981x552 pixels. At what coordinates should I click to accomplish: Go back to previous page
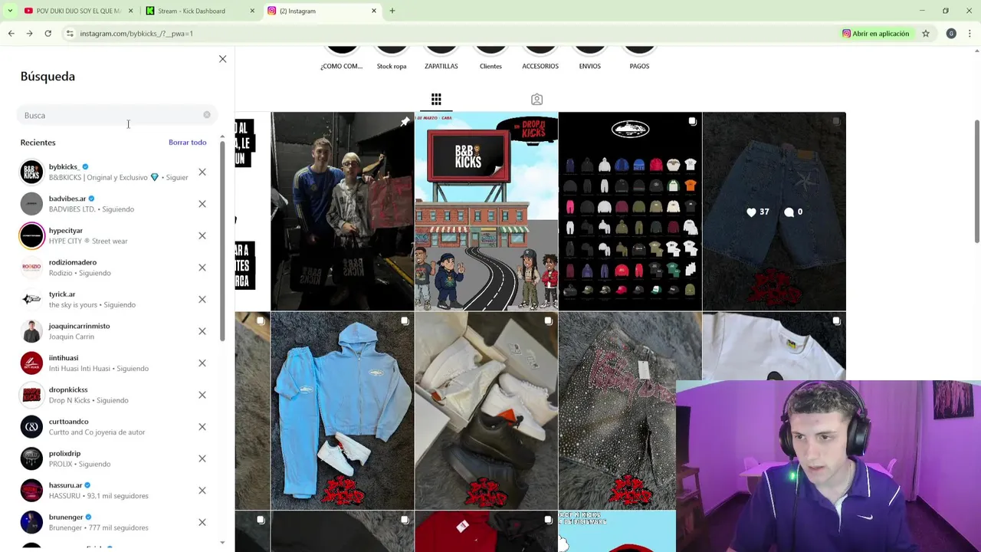click(x=11, y=34)
